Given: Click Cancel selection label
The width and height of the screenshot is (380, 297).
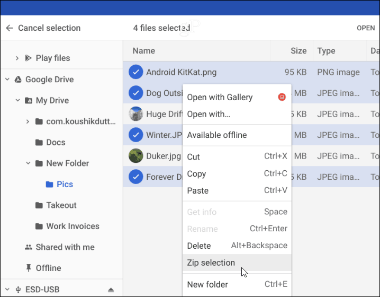Looking at the screenshot, I should [49, 28].
